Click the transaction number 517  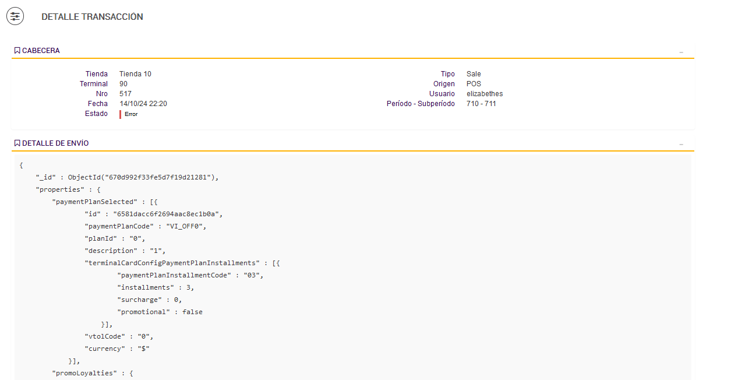(x=125, y=94)
